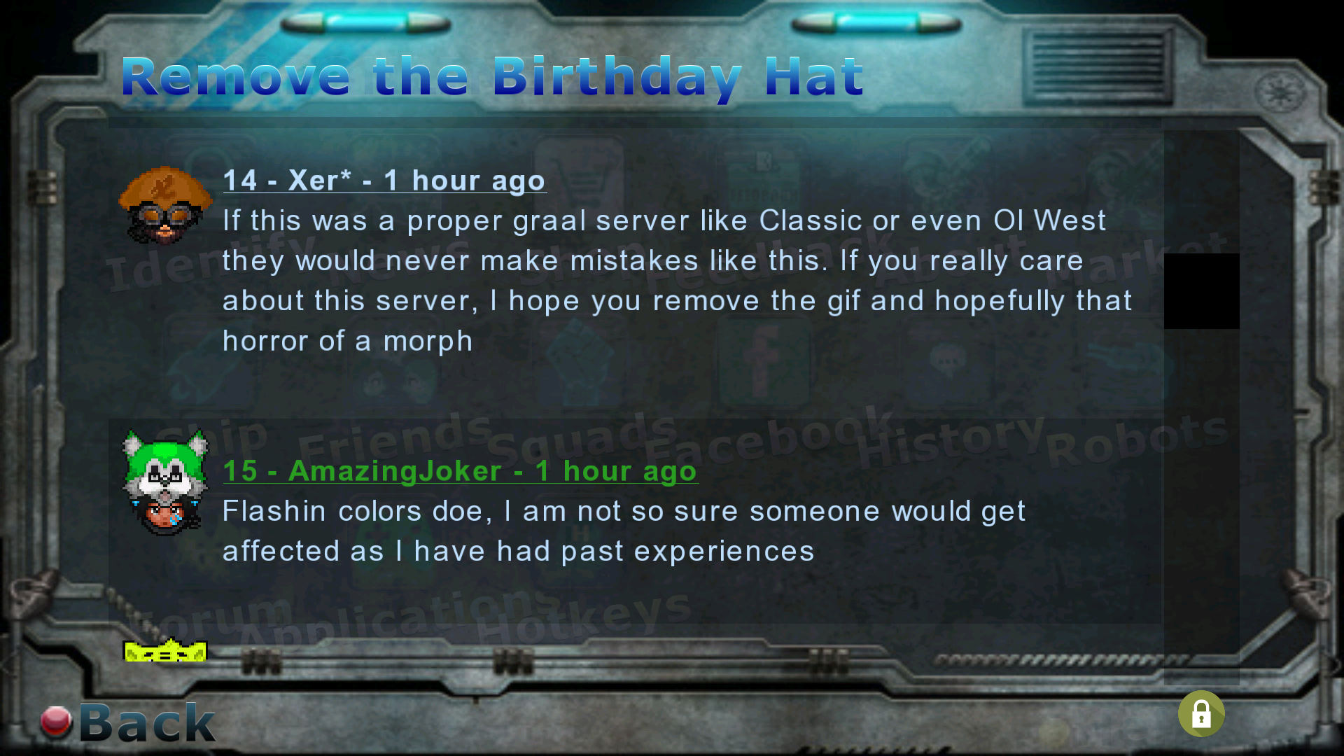Click the scrollbar track above the thumb
Viewport: 1344px width, 756px height.
point(1201,192)
